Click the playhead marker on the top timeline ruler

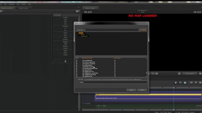[174, 88]
